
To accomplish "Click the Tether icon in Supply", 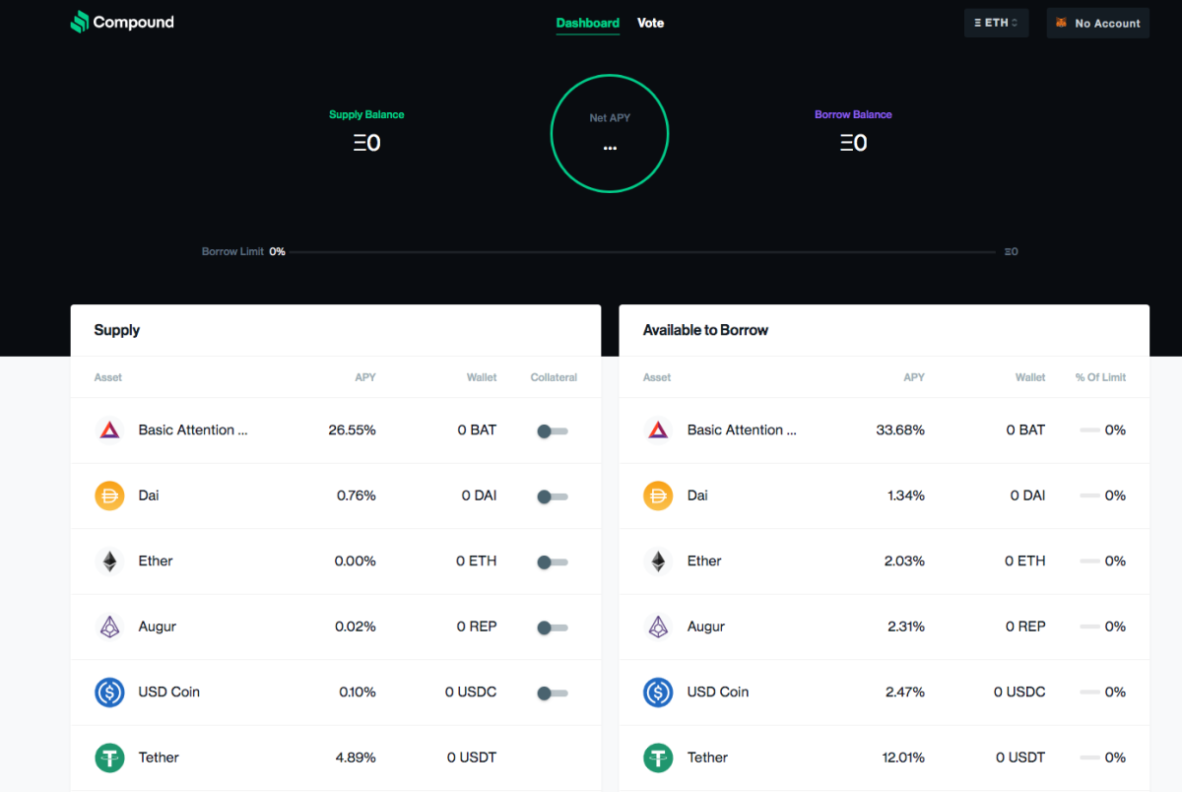I will click(109, 758).
